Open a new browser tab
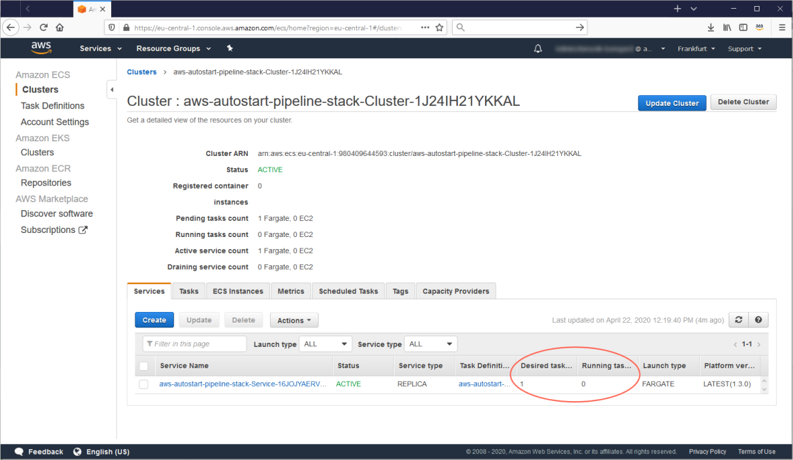 pyautogui.click(x=677, y=9)
